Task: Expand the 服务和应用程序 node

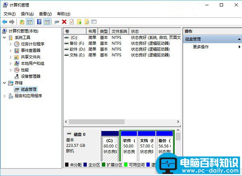Action: click(x=4, y=96)
